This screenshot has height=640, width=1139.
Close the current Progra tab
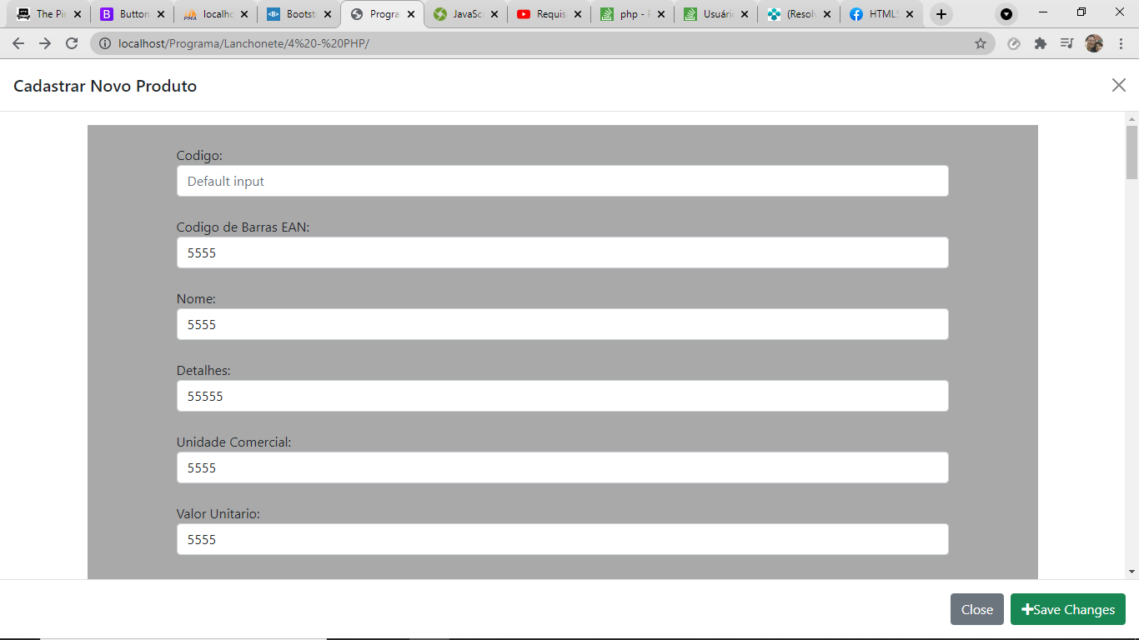[411, 14]
